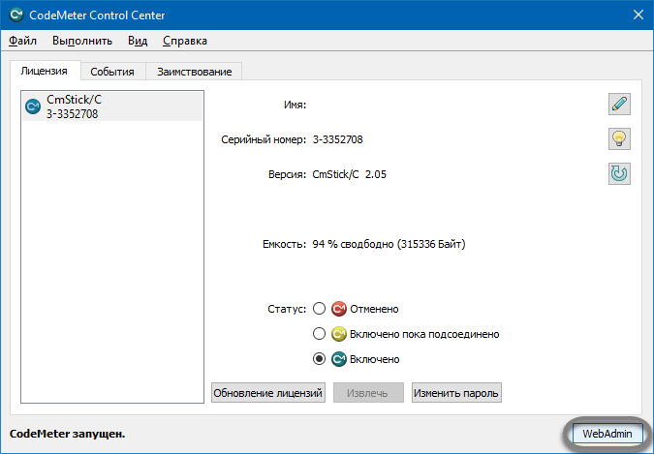Image resolution: width=654 pixels, height=454 pixels.
Task: Click the Статус label
Action: [x=287, y=309]
